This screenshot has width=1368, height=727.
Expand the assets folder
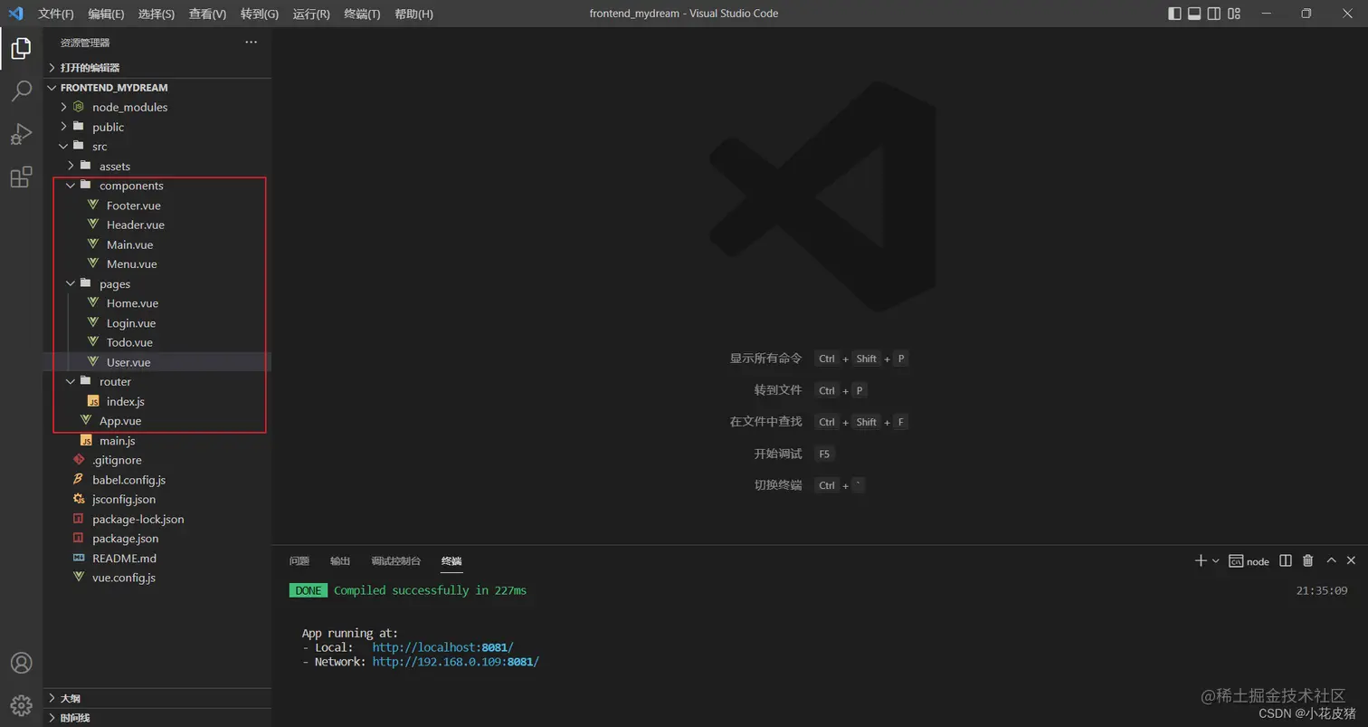(x=157, y=166)
